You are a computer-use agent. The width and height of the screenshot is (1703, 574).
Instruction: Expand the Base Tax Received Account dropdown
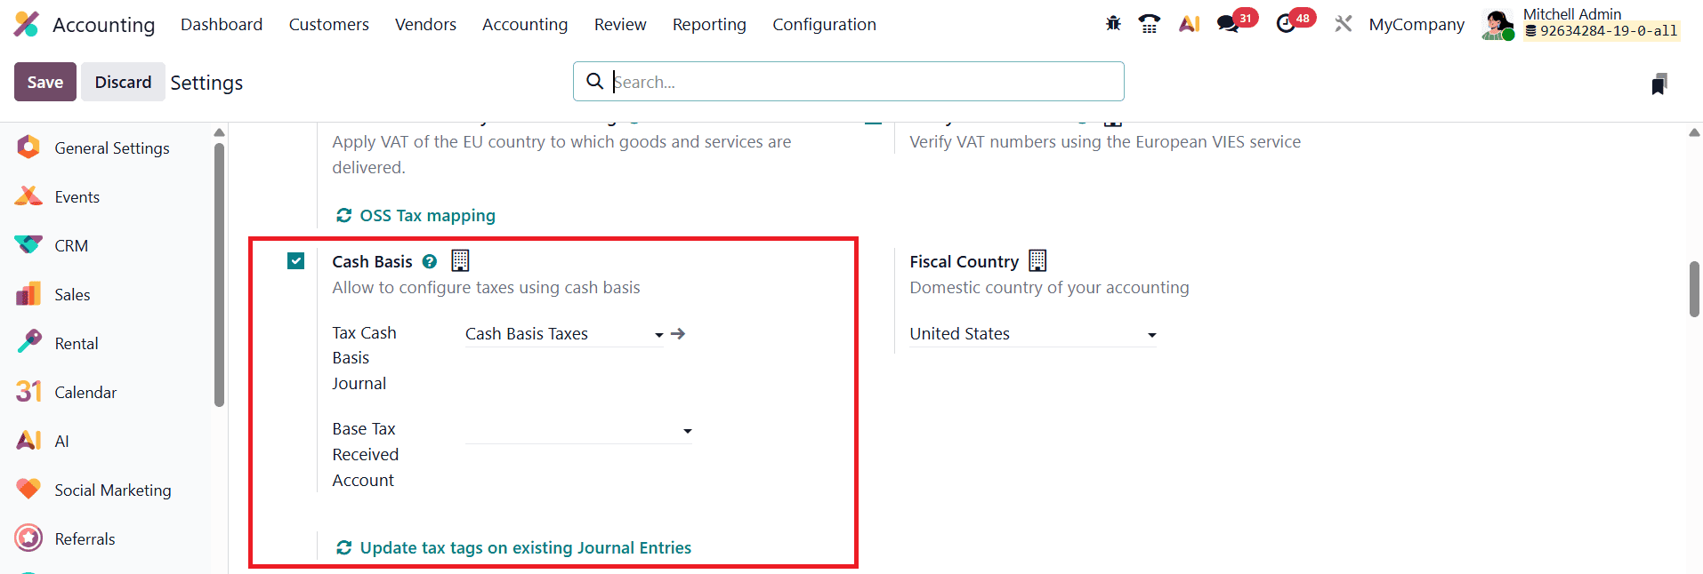click(x=687, y=431)
